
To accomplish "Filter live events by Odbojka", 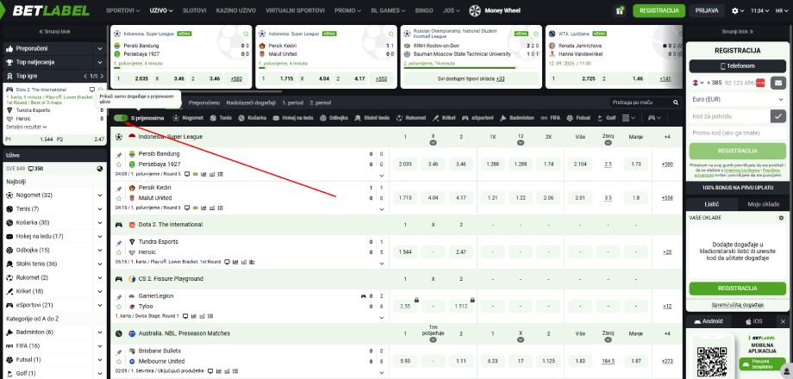I will pyautogui.click(x=334, y=118).
